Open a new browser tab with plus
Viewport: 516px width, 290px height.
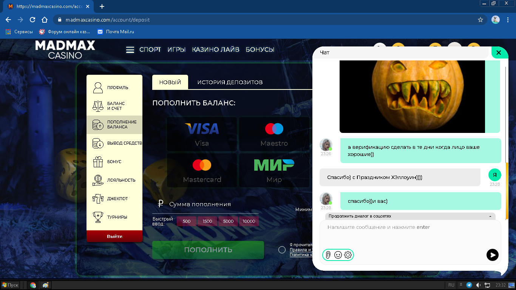[102, 6]
